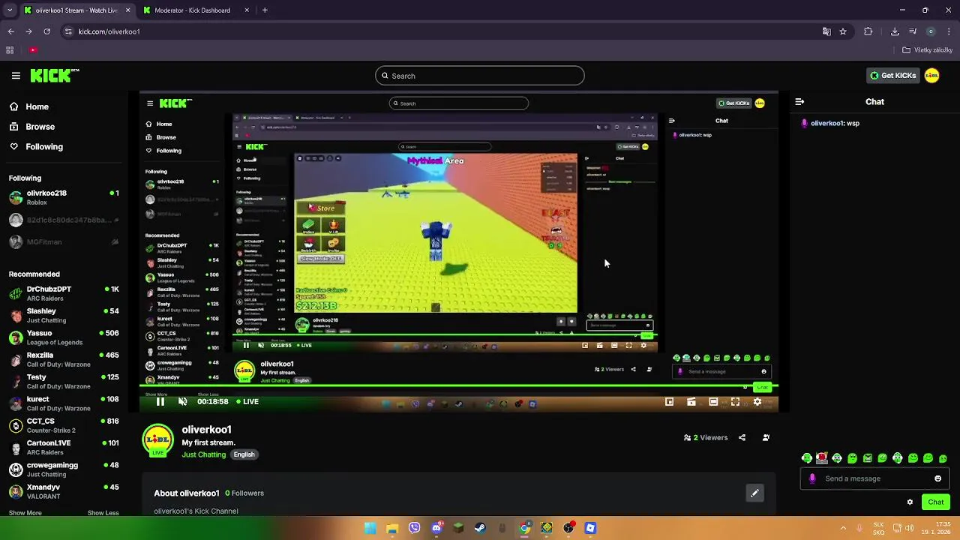Screen dimensions: 960x540
Task: Enter fullscreen mode on stream player
Action: tap(735, 402)
